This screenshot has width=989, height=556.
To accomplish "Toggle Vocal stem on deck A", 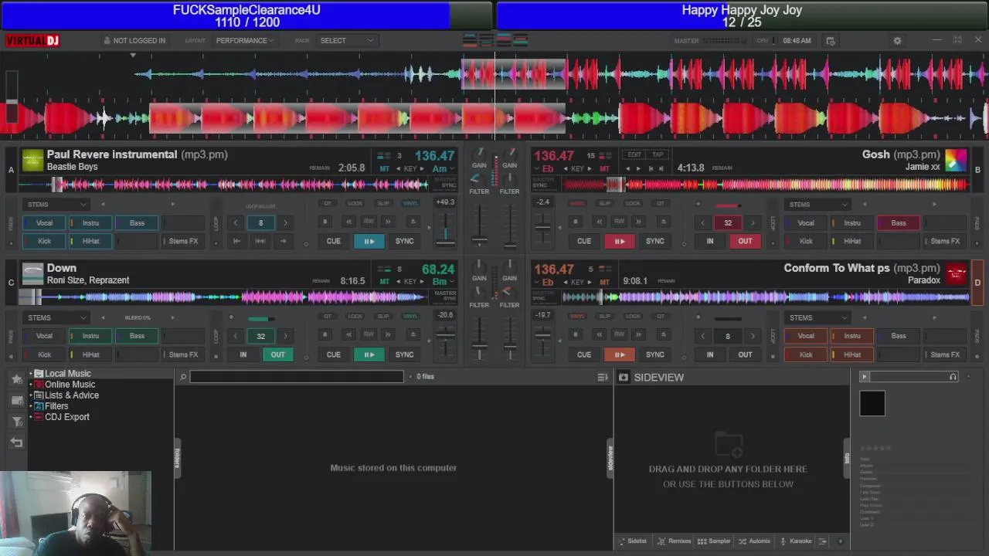I will tap(44, 222).
